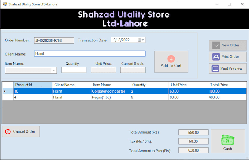
Task: Click the Total Amount to Pay box
Action: (193, 150)
